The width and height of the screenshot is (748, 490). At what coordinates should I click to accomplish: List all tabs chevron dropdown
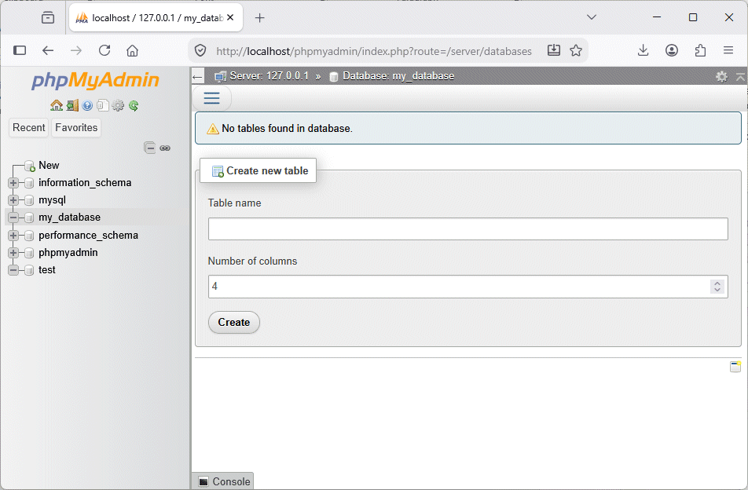[x=592, y=17]
